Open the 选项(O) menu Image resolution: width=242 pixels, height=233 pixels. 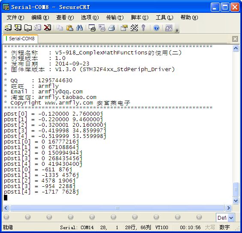pyautogui.click(x=90, y=18)
